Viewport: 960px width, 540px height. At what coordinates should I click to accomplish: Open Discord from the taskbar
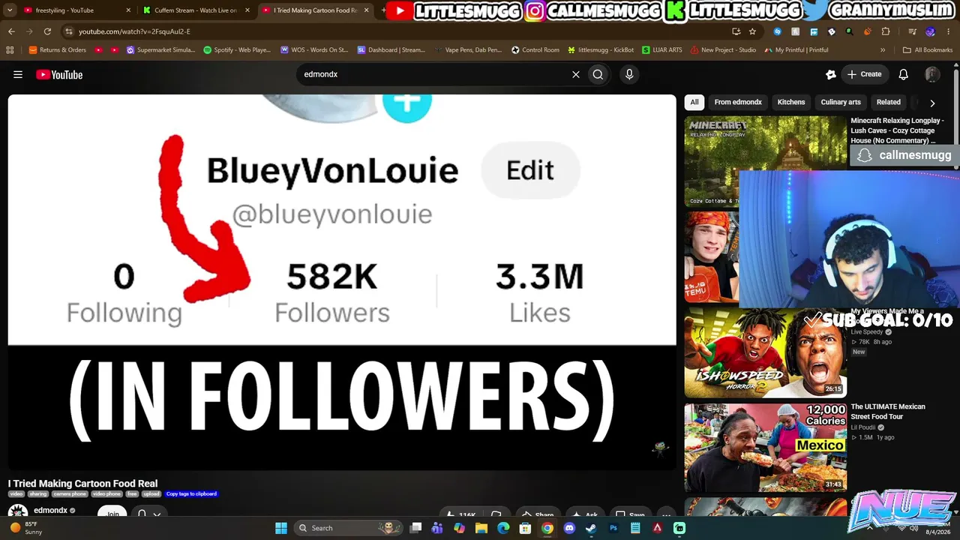569,528
